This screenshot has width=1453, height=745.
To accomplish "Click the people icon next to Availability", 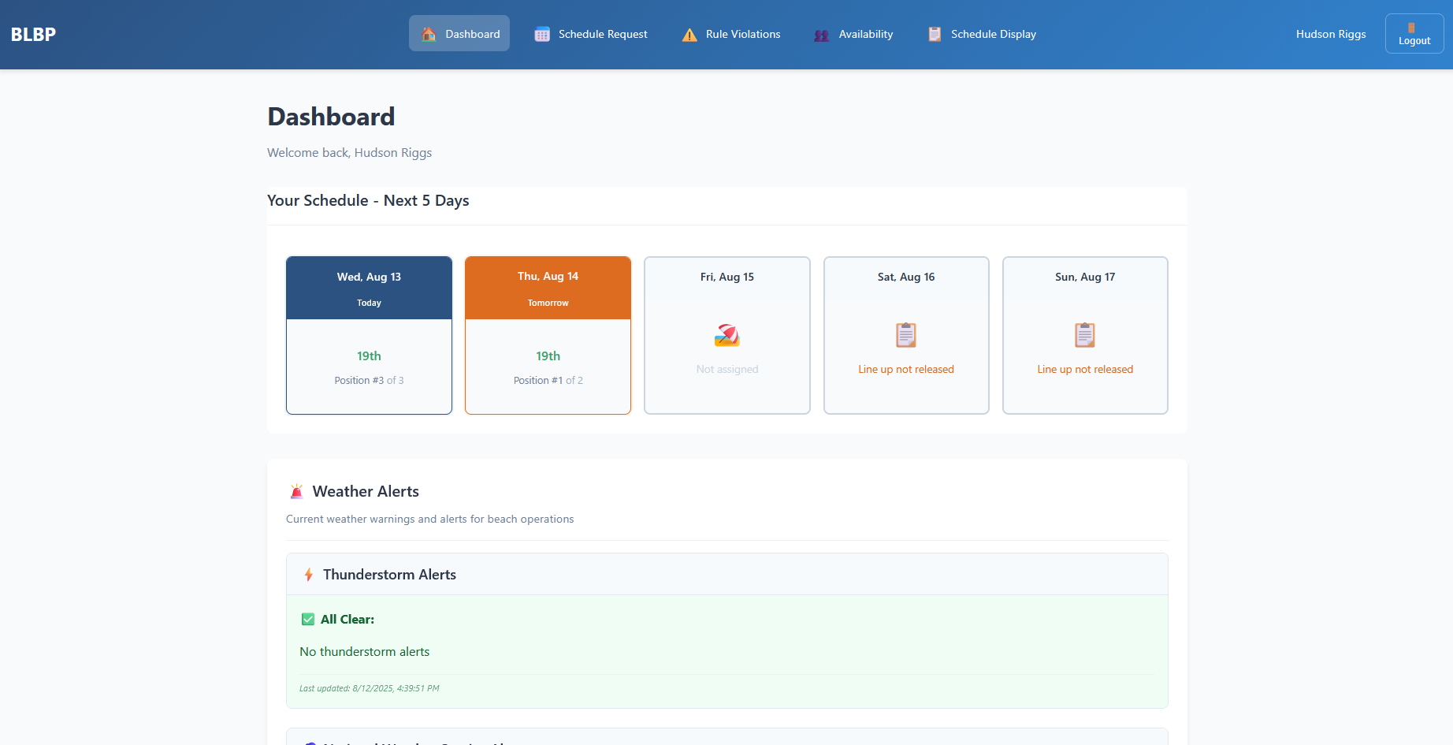I will click(820, 35).
